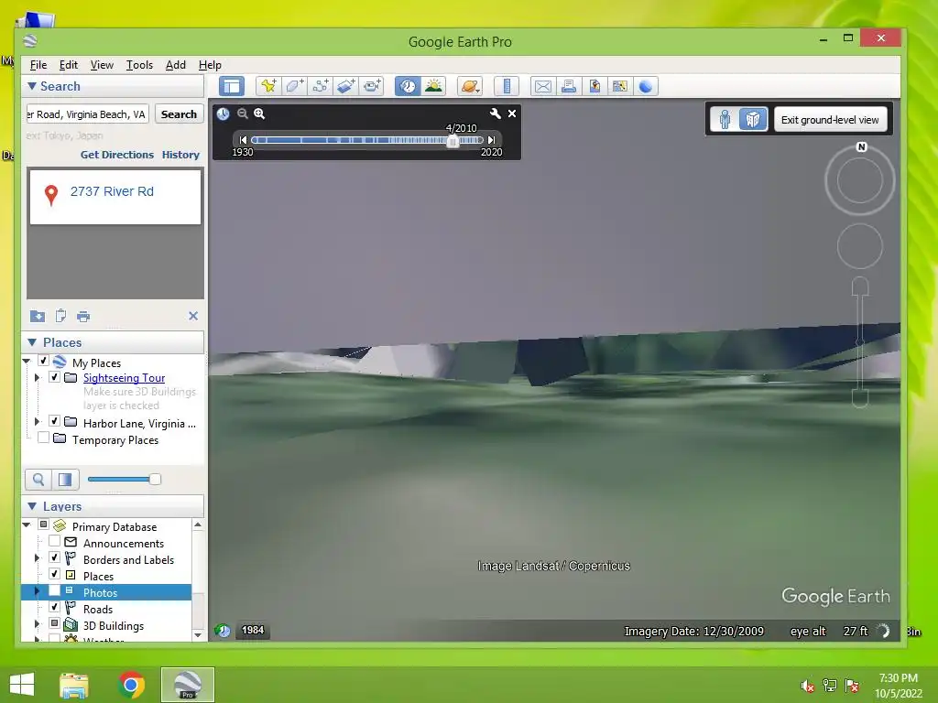Viewport: 938px width, 703px height.
Task: Expand the Harbor Lane, Virginia folder
Action: point(37,422)
